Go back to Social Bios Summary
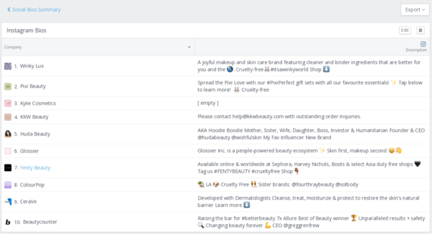The width and height of the screenshot is (432, 234). pos(34,10)
